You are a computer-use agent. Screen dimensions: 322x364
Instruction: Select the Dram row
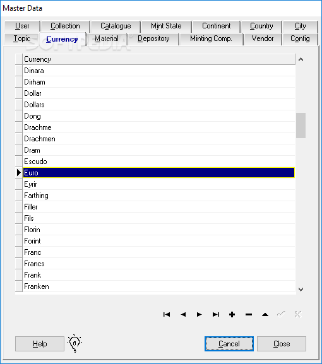(159, 150)
